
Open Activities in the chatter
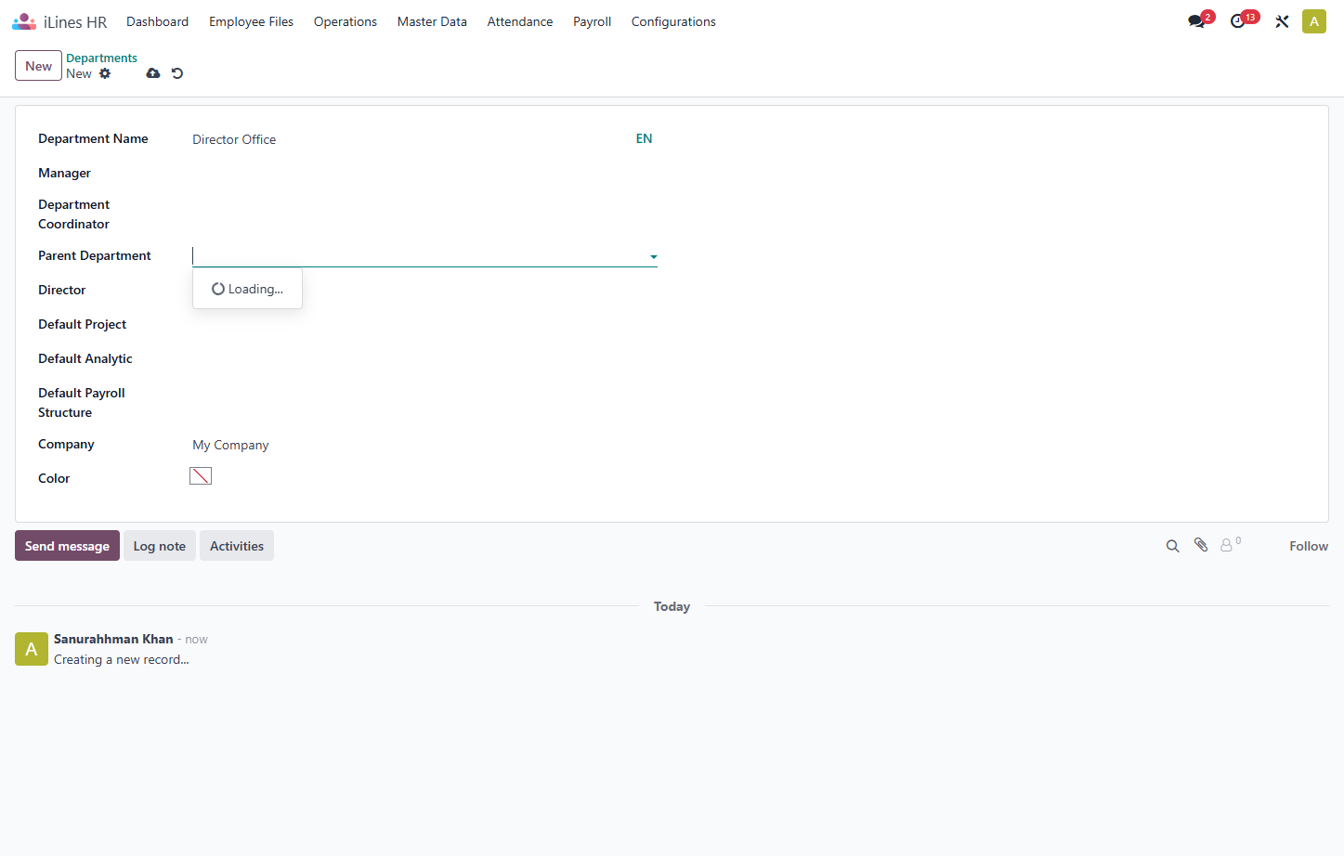click(237, 546)
